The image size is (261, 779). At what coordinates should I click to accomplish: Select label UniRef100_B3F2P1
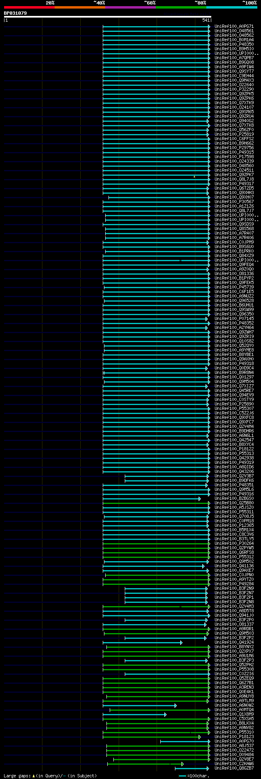[234, 598]
